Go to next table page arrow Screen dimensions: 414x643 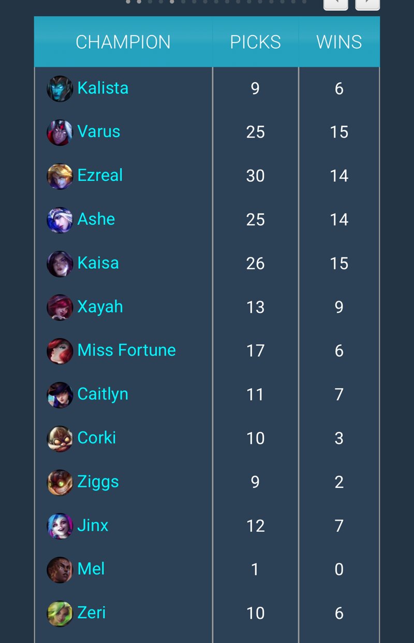pyautogui.click(x=367, y=3)
